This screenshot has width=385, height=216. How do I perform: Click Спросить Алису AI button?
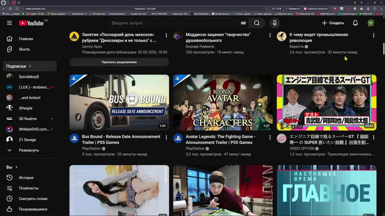pos(316,9)
